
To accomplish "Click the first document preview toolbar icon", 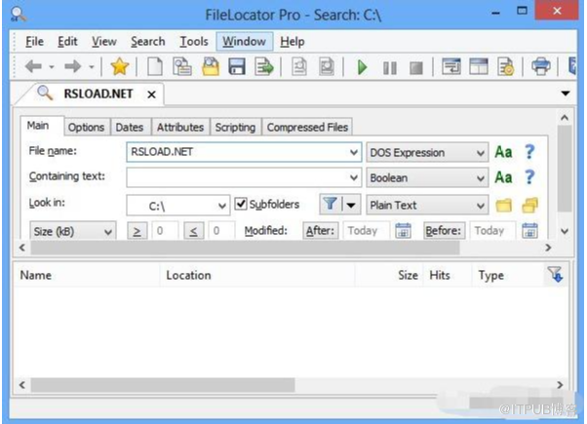I will [x=299, y=67].
